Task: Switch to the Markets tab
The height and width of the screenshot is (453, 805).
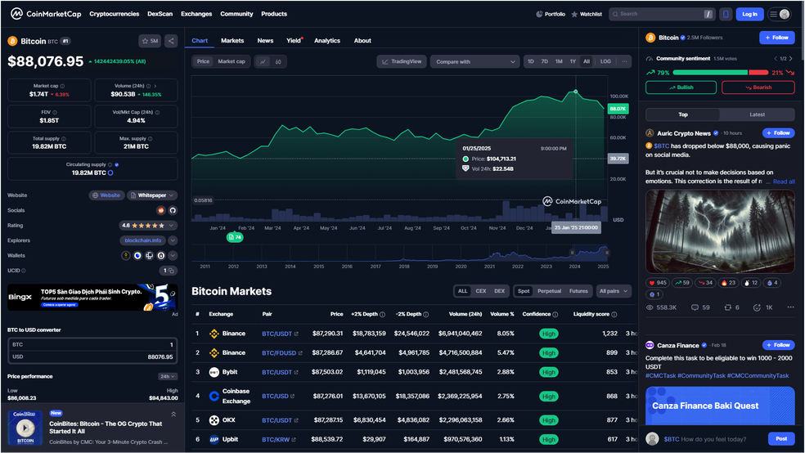Action: [232, 41]
